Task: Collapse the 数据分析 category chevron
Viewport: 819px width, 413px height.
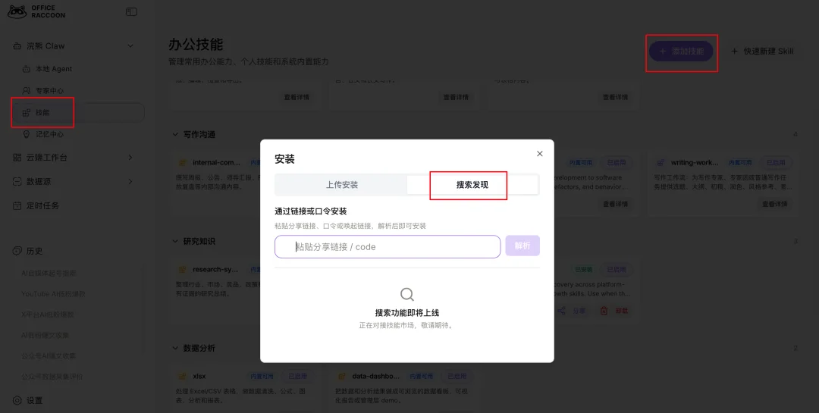Action: 175,349
